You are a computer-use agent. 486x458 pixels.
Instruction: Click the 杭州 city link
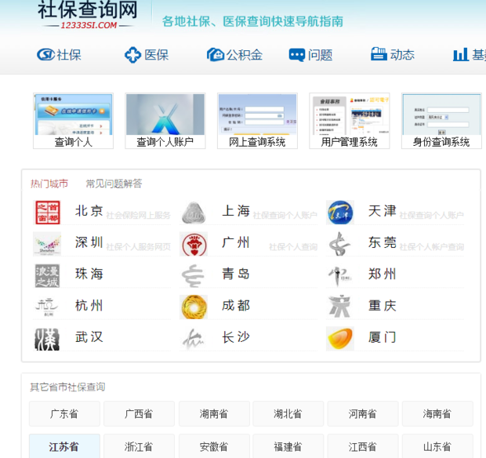coord(89,306)
